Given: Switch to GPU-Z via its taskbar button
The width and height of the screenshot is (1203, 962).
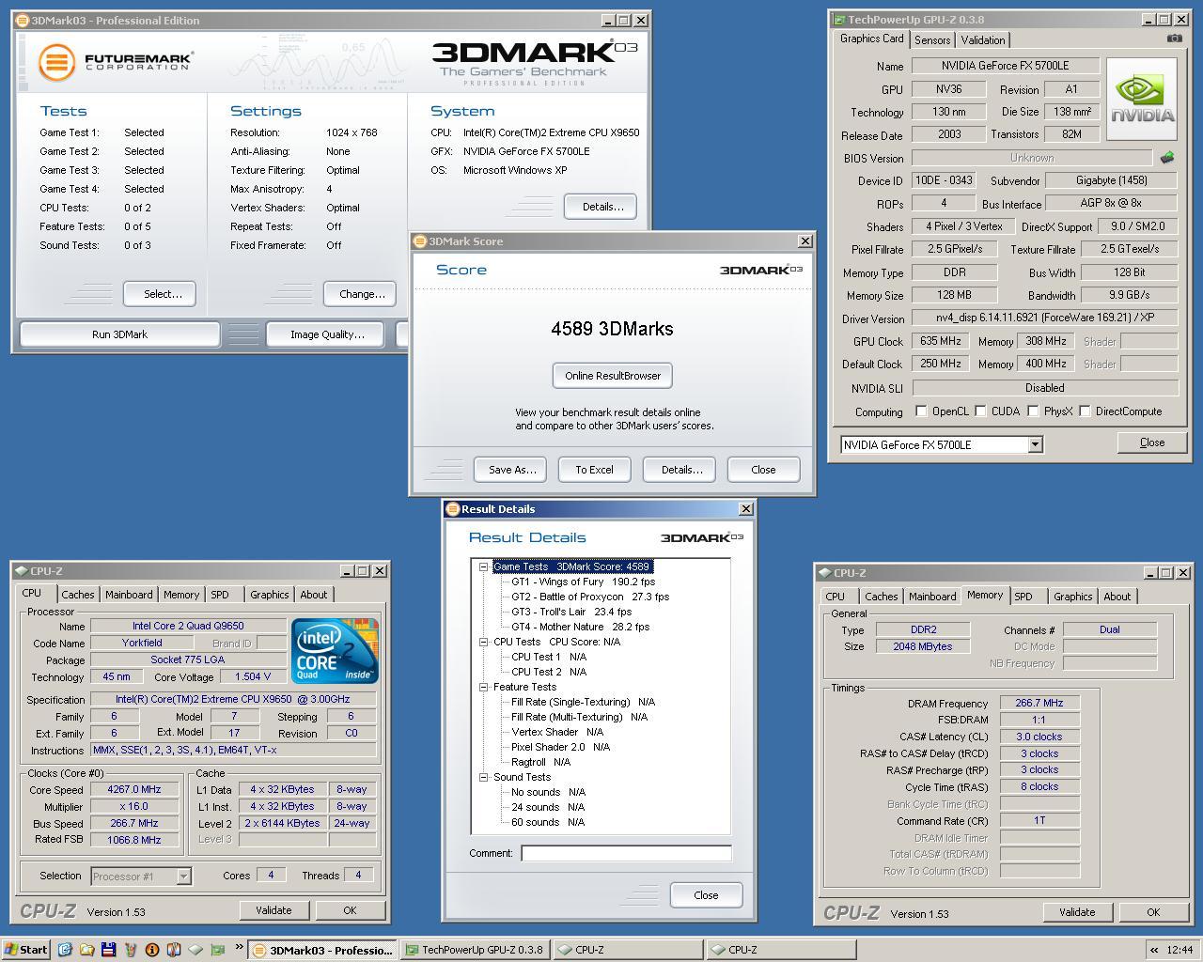Looking at the screenshot, I should [x=475, y=950].
